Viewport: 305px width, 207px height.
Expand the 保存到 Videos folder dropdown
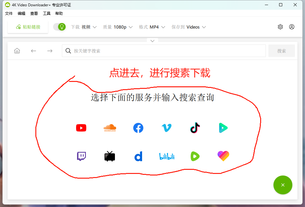click(x=188, y=27)
